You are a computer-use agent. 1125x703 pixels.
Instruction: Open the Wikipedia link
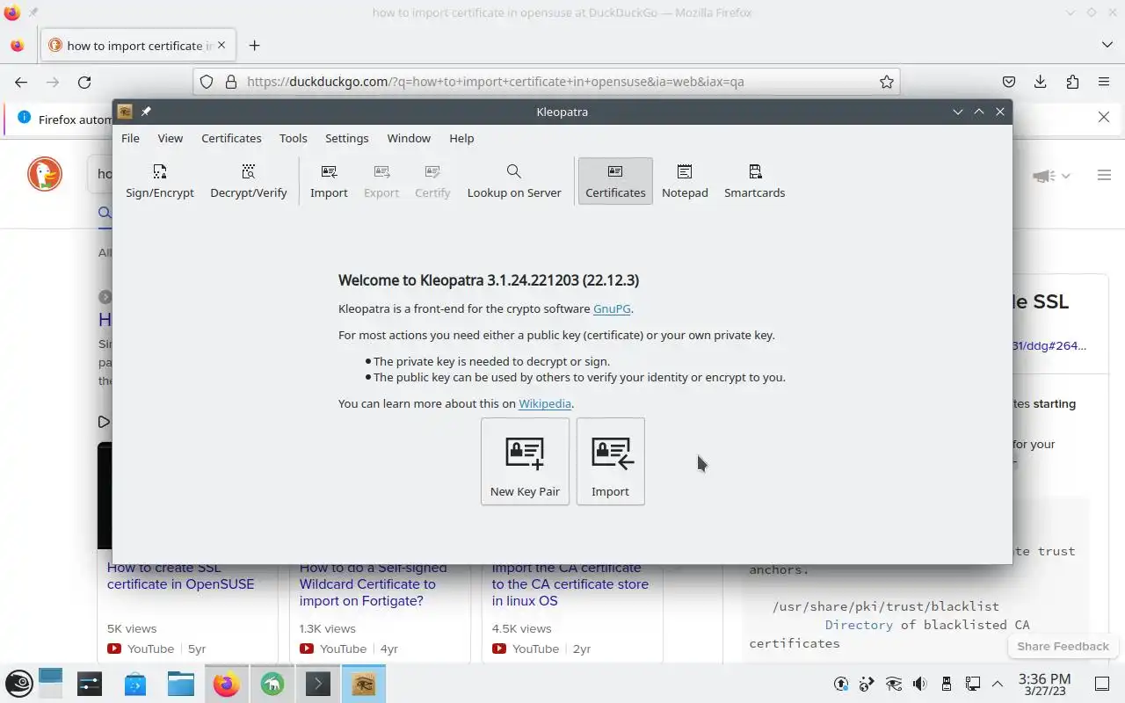(545, 403)
